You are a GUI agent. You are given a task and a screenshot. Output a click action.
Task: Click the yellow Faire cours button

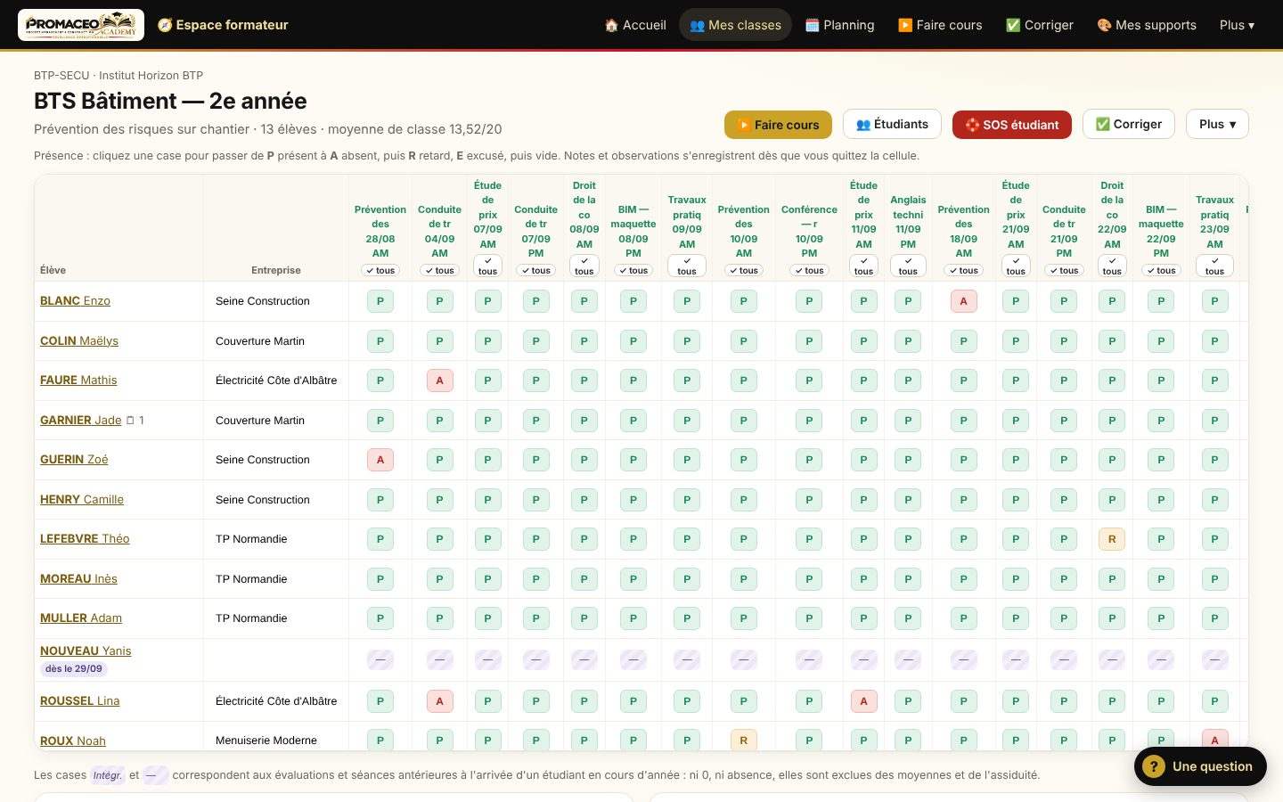pyautogui.click(x=778, y=125)
